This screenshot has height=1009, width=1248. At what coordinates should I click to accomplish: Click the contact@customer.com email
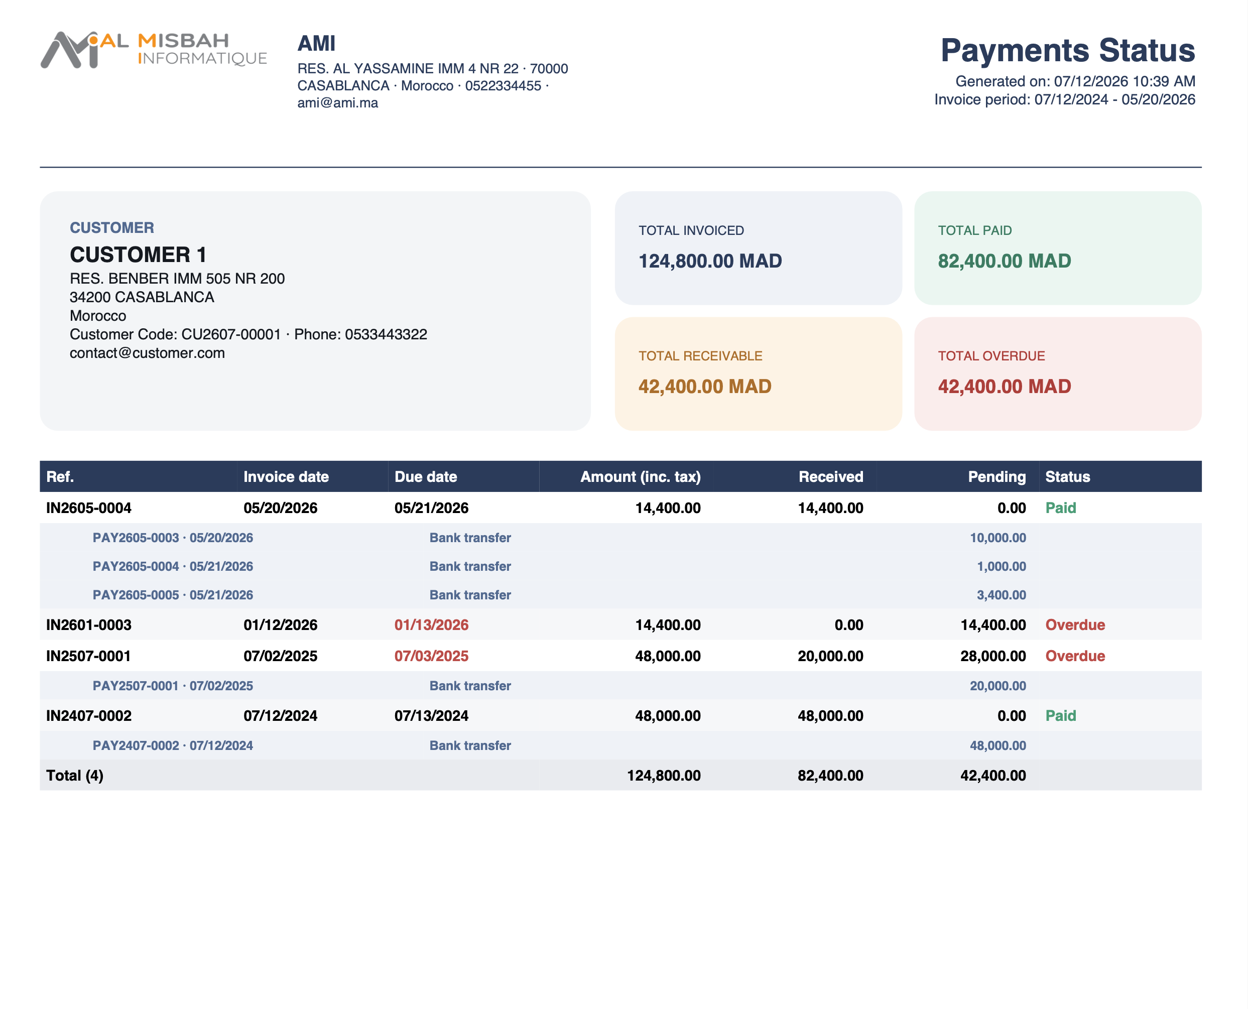[147, 353]
